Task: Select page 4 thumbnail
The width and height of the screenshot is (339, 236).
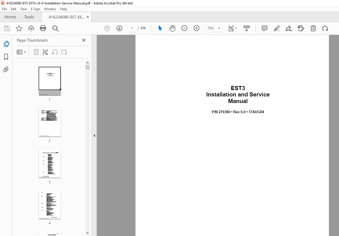Action: click(x=50, y=205)
